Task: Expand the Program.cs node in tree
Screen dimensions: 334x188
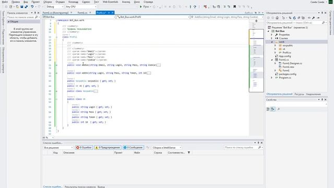Action: (x=272, y=78)
